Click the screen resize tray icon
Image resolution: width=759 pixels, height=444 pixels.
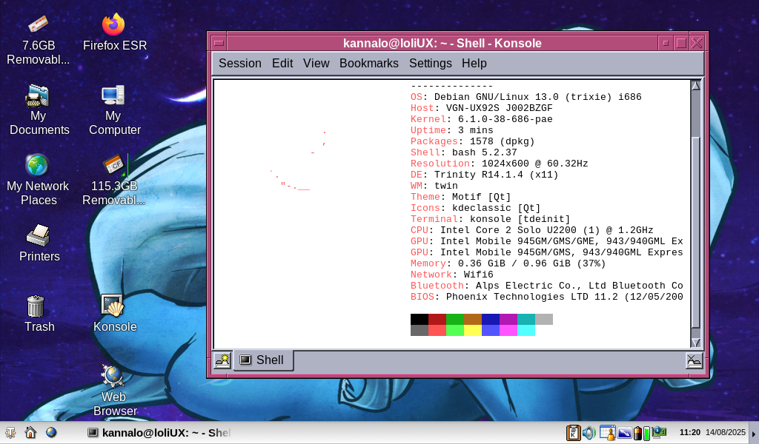624,433
